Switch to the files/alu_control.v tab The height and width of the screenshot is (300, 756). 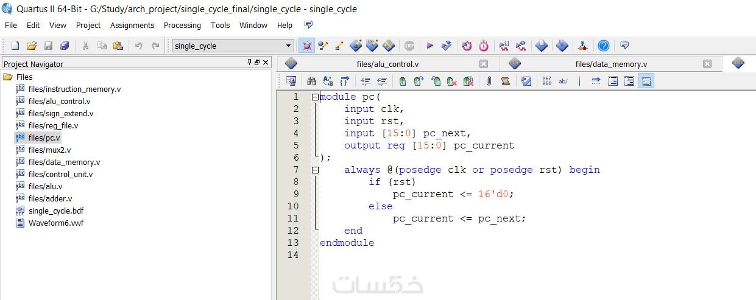[x=387, y=64]
